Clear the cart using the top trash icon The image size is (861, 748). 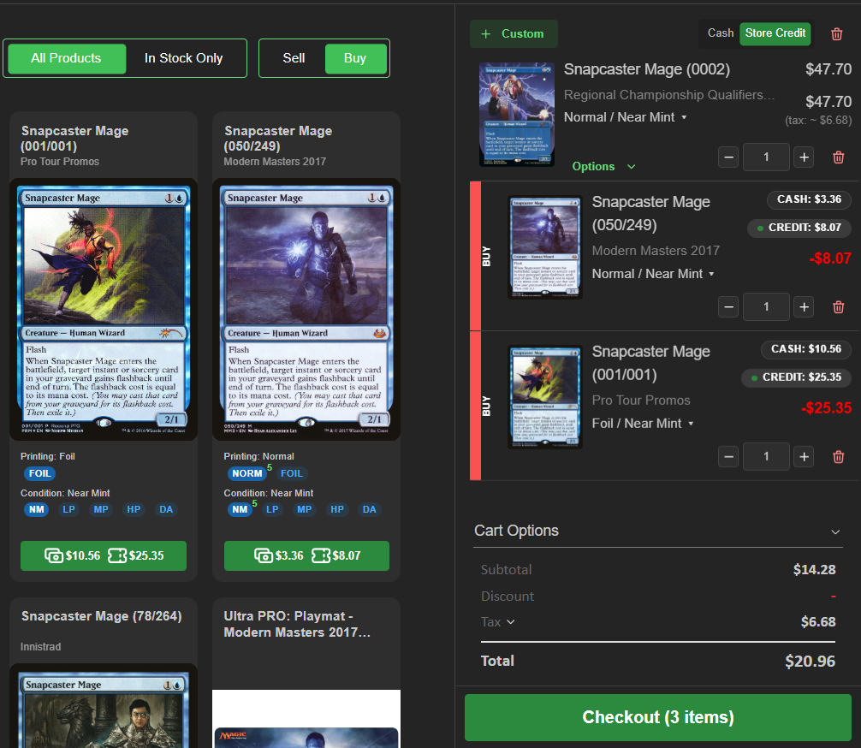(836, 33)
